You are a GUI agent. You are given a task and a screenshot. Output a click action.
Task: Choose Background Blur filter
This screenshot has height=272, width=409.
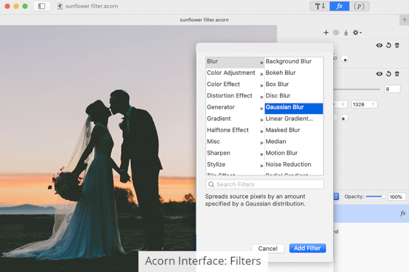tap(294, 62)
